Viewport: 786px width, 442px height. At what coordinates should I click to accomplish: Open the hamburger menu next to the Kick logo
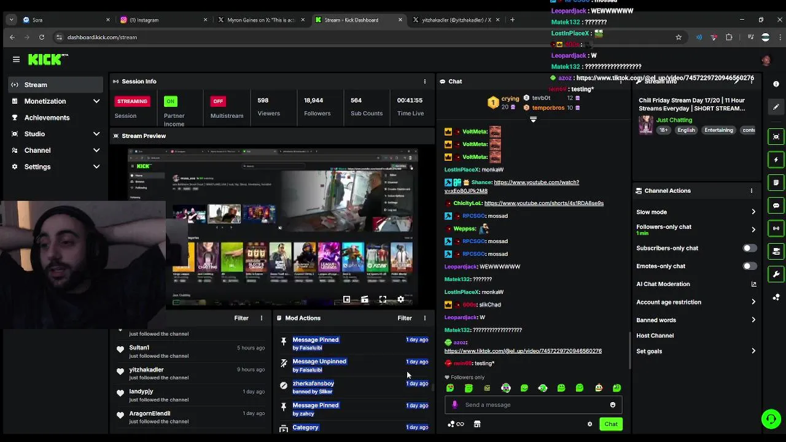tap(16, 60)
